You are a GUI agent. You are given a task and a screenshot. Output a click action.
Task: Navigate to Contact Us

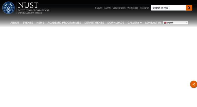click(x=153, y=23)
